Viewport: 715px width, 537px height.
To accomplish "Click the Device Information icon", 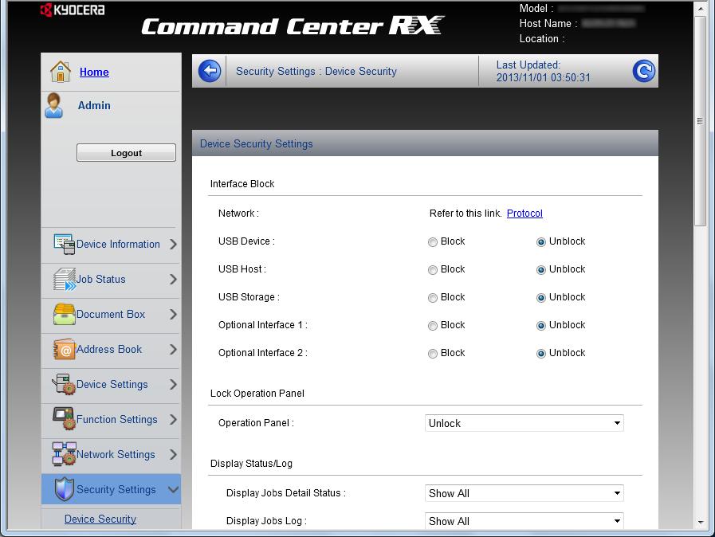I will coord(65,244).
